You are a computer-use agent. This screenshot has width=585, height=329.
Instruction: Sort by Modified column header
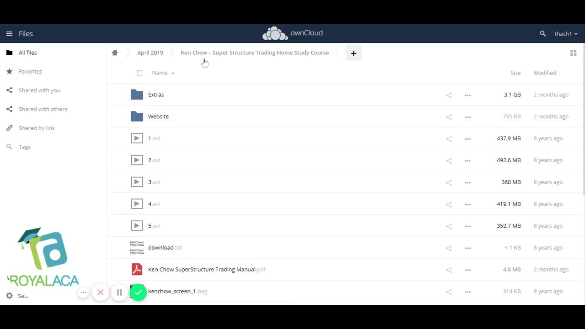pos(545,73)
